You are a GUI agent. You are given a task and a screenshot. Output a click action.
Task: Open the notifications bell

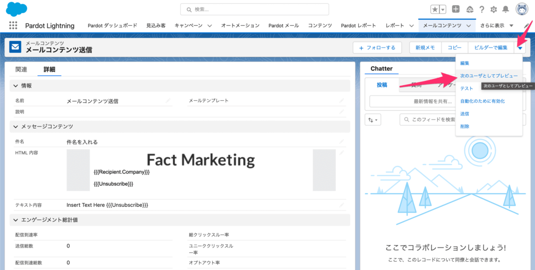[506, 9]
